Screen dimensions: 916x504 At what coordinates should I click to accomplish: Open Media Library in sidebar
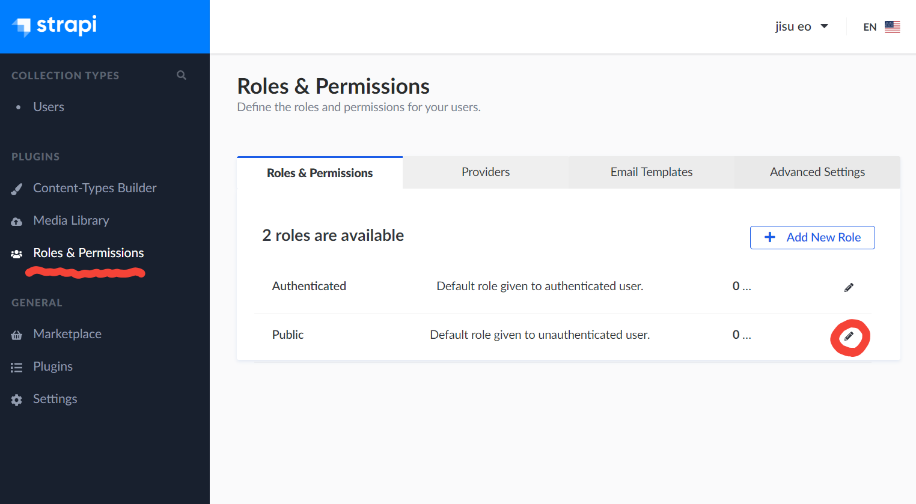[x=72, y=220]
